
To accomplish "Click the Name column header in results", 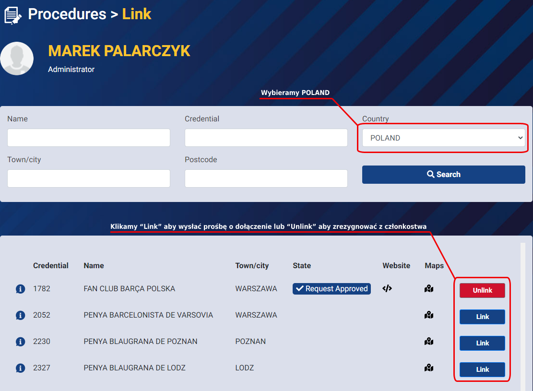I will (x=94, y=265).
